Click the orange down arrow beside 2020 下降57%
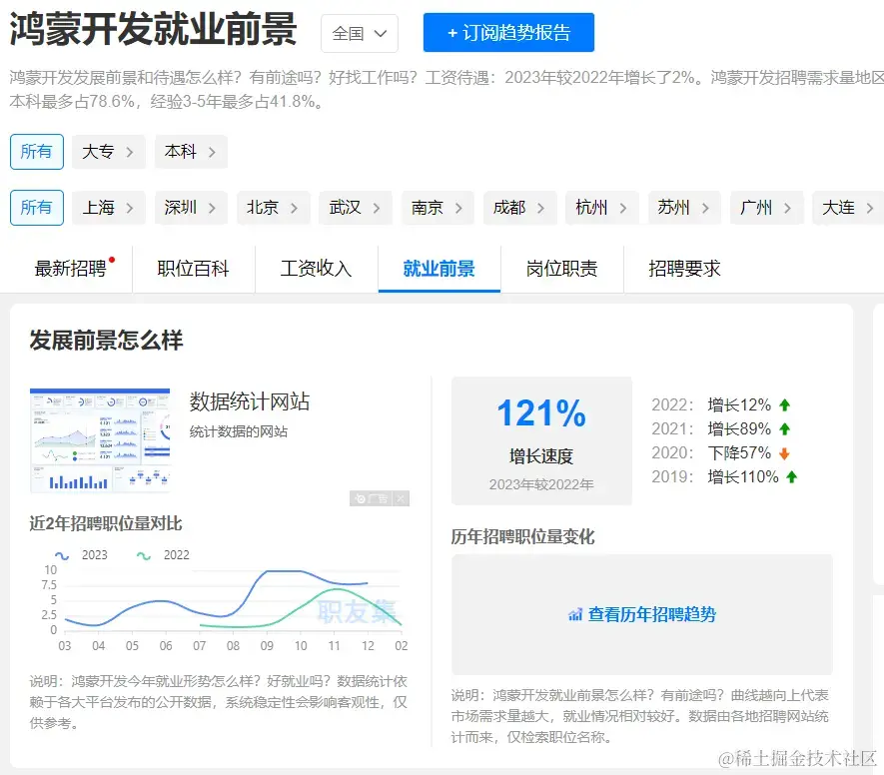This screenshot has width=884, height=775. click(x=782, y=452)
